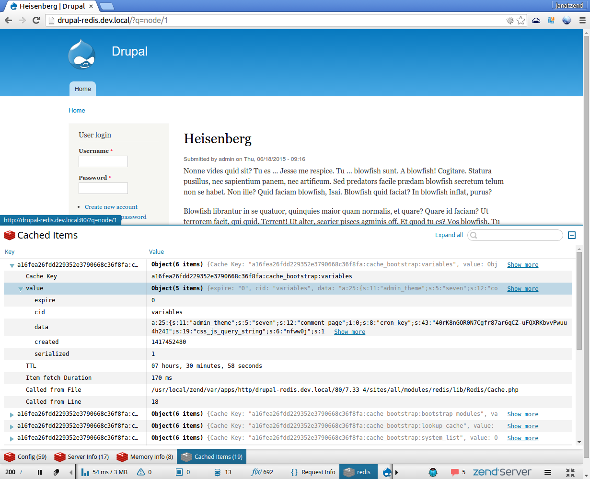
Task: Click Show more on the value row
Action: click(x=523, y=289)
